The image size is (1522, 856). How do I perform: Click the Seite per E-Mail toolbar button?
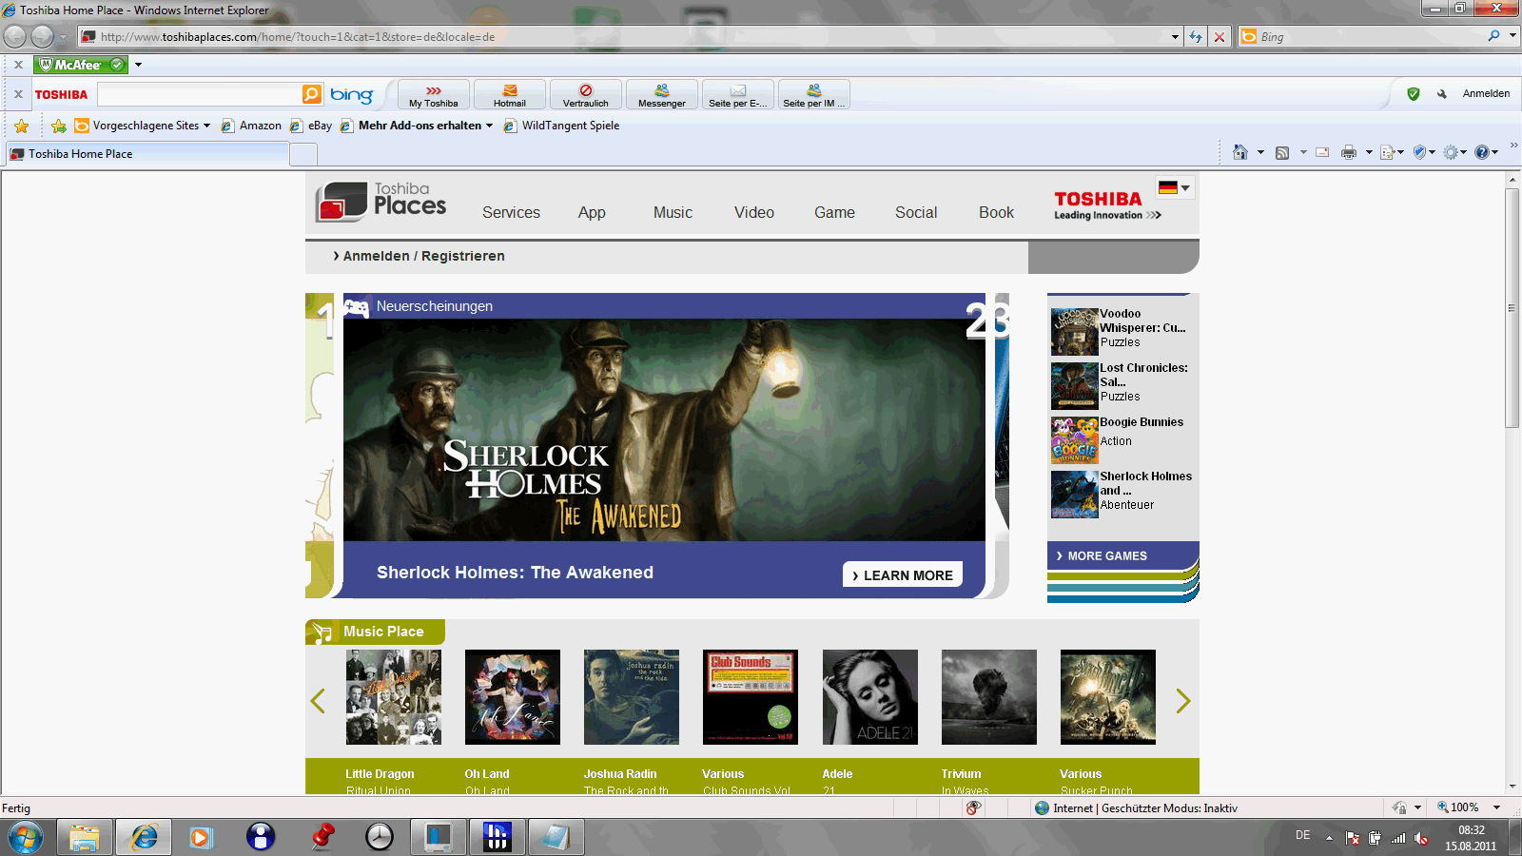click(738, 95)
